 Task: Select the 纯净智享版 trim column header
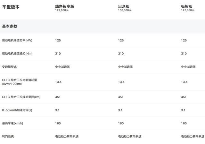tap(65, 6)
